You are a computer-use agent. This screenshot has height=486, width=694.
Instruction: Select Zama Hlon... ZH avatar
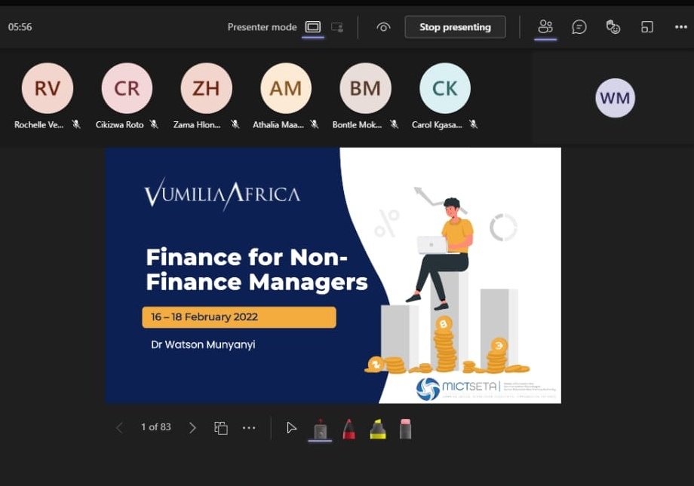pos(206,88)
